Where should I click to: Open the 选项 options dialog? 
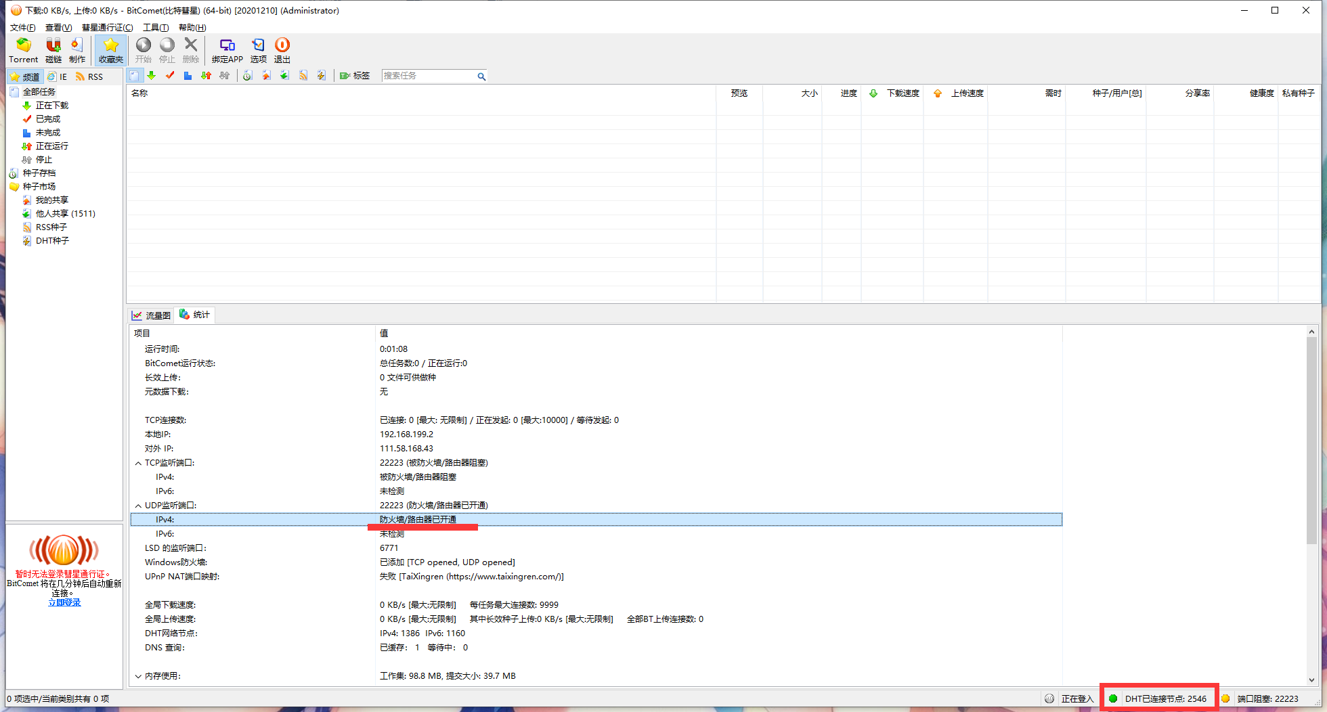(259, 51)
